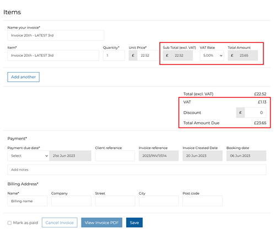Image resolution: width=275 pixels, height=231 pixels.
Task: Click the Add another button
Action: click(23, 77)
